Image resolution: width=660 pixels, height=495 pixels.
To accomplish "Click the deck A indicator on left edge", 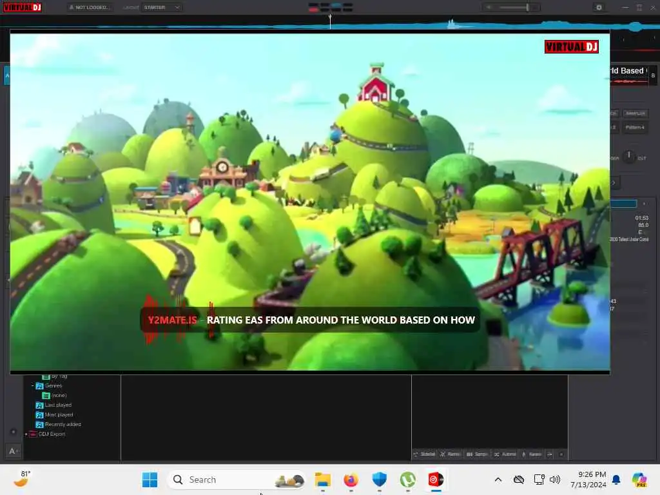I will pyautogui.click(x=6, y=76).
